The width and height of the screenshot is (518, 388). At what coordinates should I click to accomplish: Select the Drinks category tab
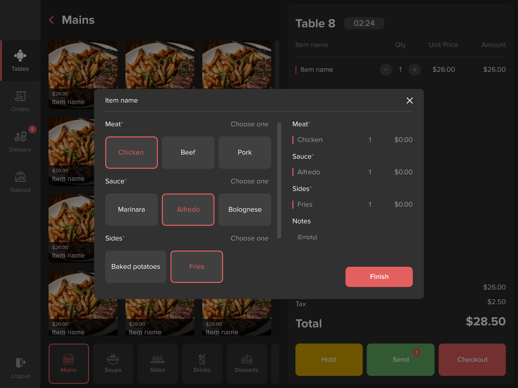coord(202,363)
